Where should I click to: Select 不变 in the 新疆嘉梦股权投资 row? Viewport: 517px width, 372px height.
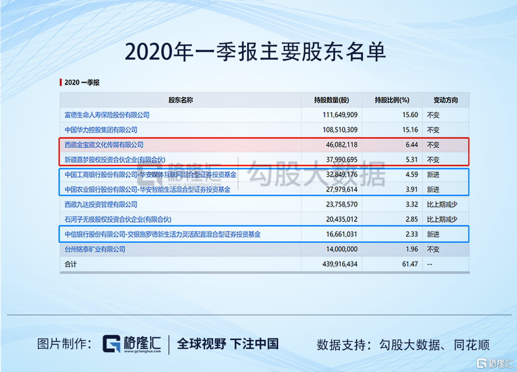point(433,160)
